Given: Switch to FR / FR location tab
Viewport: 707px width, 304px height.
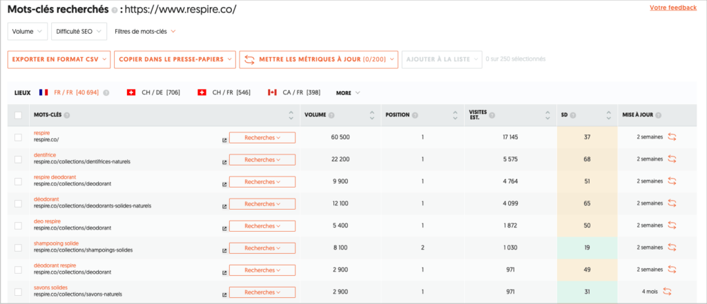Looking at the screenshot, I should [x=69, y=93].
